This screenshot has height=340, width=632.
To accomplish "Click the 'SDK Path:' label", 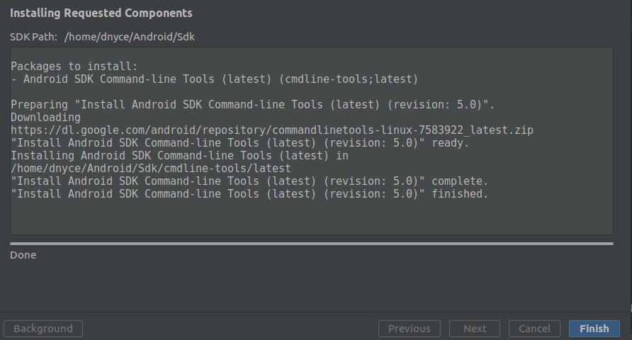I will pyautogui.click(x=33, y=37).
